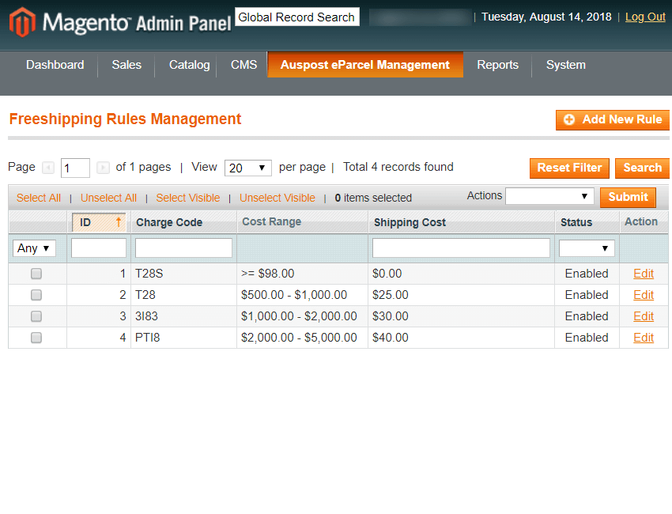The image size is (672, 514).
Task: Submit the selected action
Action: (628, 197)
